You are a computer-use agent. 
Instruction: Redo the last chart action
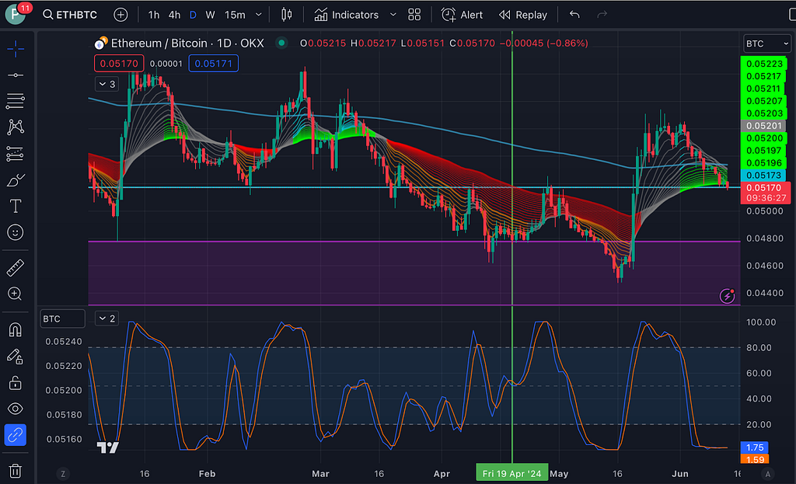[x=602, y=15]
